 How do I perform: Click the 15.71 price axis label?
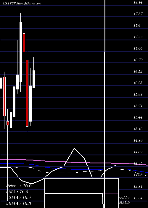click(138, 106)
